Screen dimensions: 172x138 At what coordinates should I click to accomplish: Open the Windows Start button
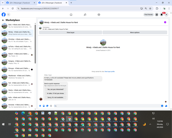3,124
